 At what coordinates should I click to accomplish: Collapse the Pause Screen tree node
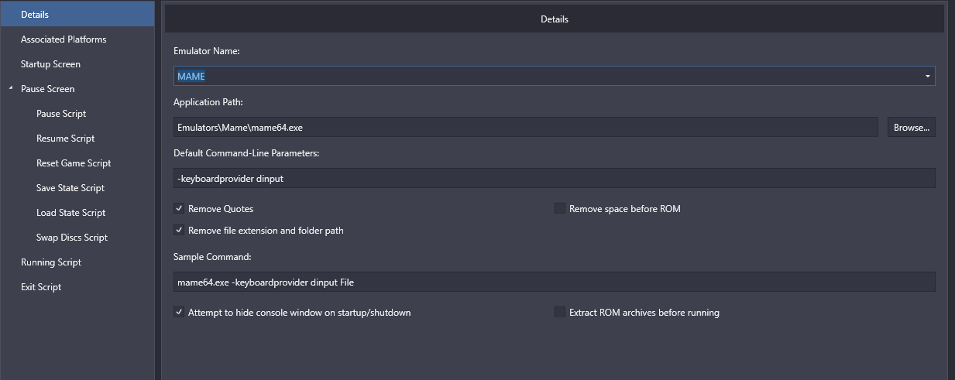click(x=11, y=89)
